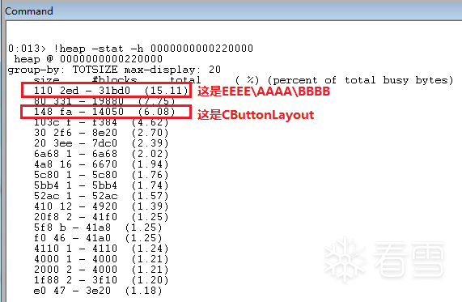Select the row '4110 1 - 4110 (1.24)'
The image size is (462, 302).
tap(101, 249)
